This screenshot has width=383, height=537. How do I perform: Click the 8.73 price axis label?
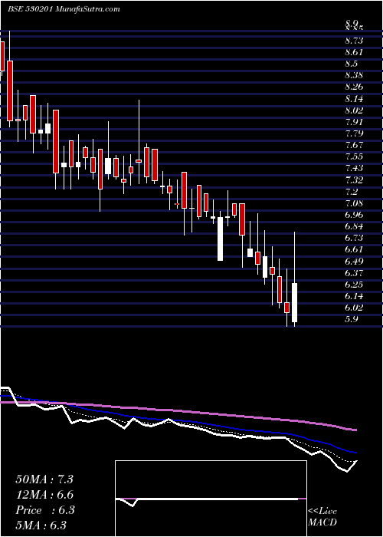click(354, 41)
